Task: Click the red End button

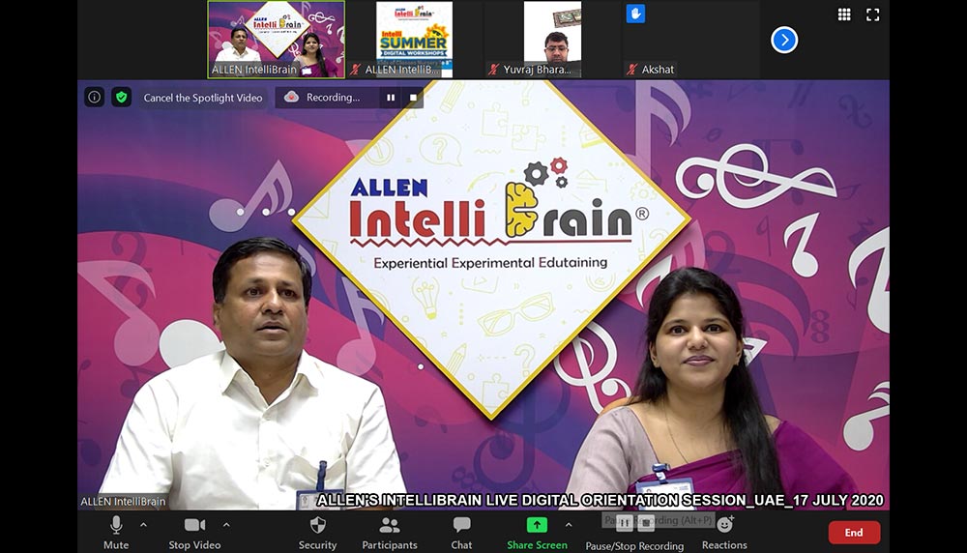Action: pos(854,533)
